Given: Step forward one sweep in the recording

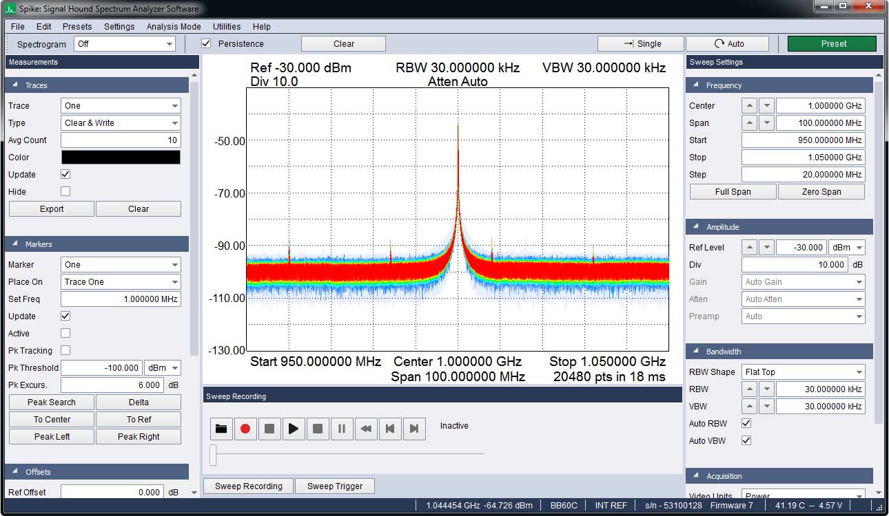Looking at the screenshot, I should pos(414,429).
